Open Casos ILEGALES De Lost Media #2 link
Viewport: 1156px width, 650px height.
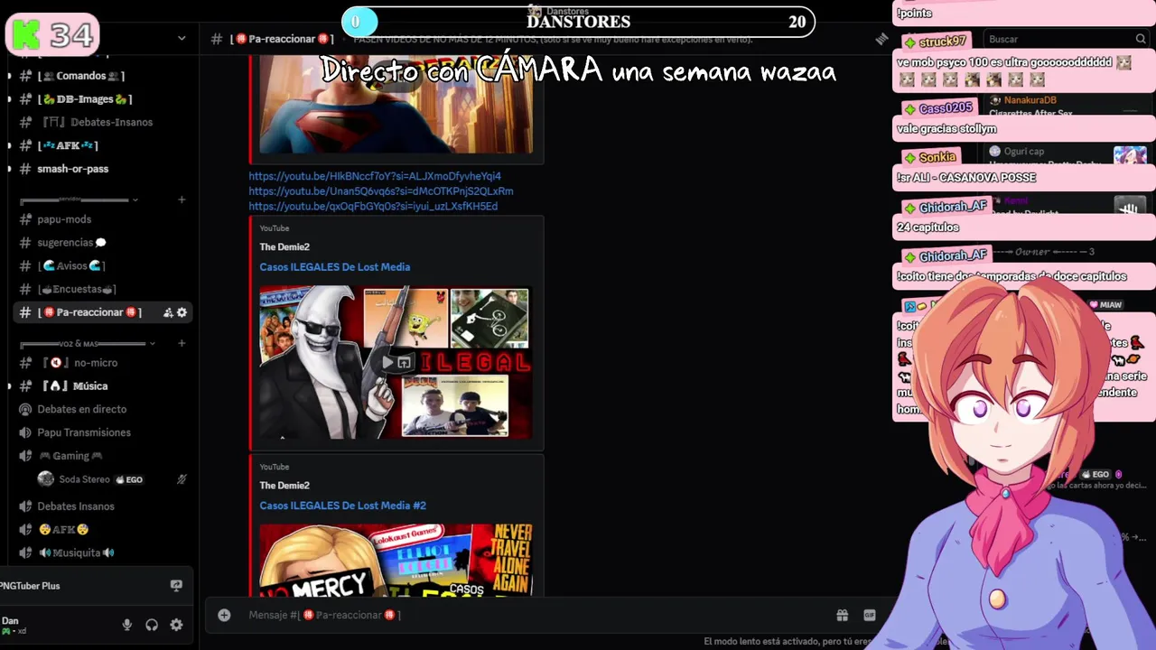(342, 506)
